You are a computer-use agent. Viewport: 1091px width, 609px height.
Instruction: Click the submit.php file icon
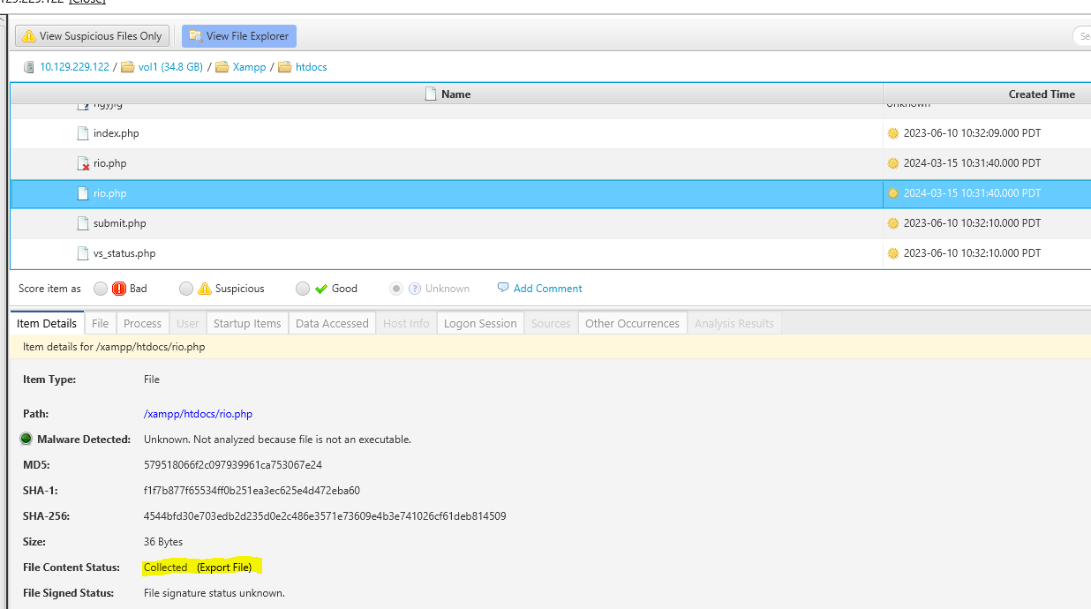point(83,223)
